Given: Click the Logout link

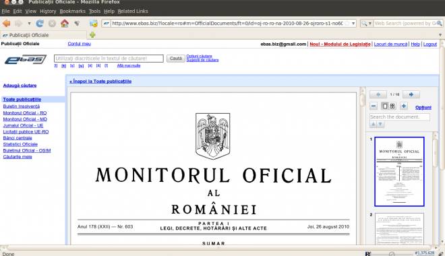Looking at the screenshot, I should coord(430,44).
